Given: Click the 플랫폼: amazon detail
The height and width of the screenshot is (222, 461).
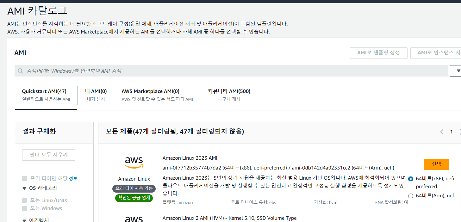Looking at the screenshot, I should 178,202.
